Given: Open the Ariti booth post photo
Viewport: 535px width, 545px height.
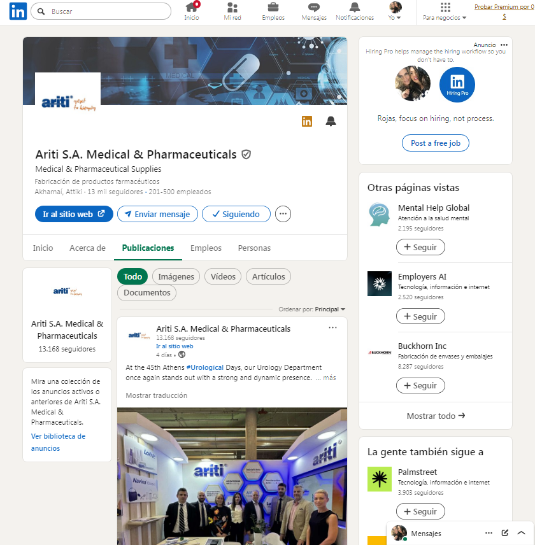Looking at the screenshot, I should [232, 476].
